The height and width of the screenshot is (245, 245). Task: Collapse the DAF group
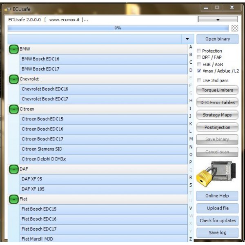click(x=14, y=169)
